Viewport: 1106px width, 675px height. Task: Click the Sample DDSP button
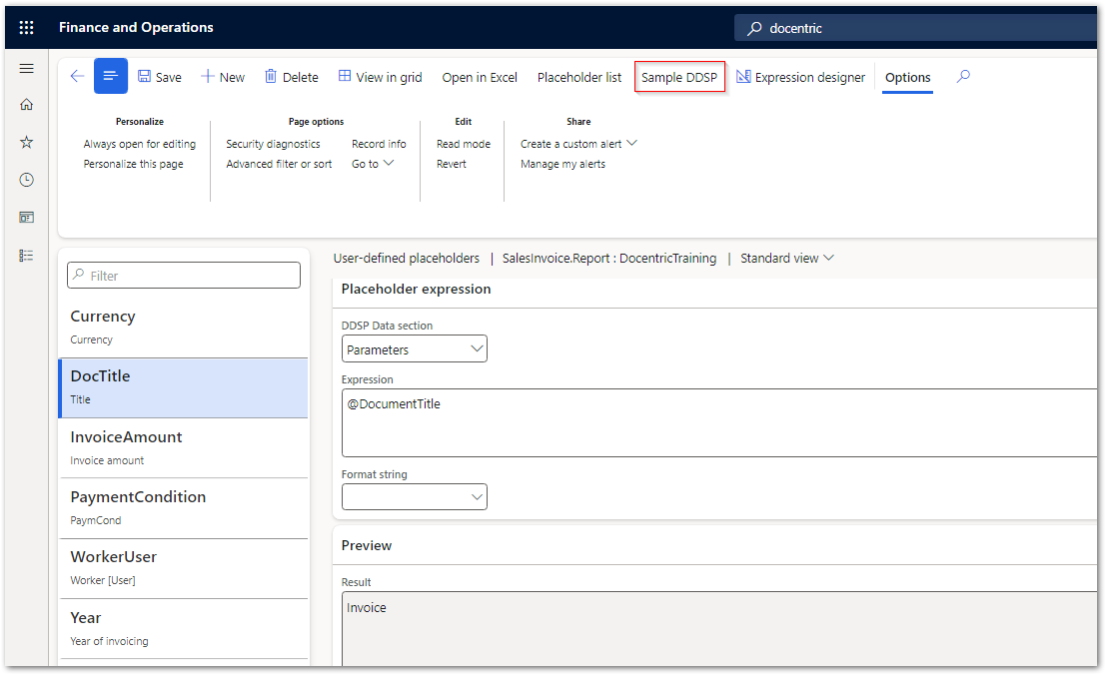[679, 77]
